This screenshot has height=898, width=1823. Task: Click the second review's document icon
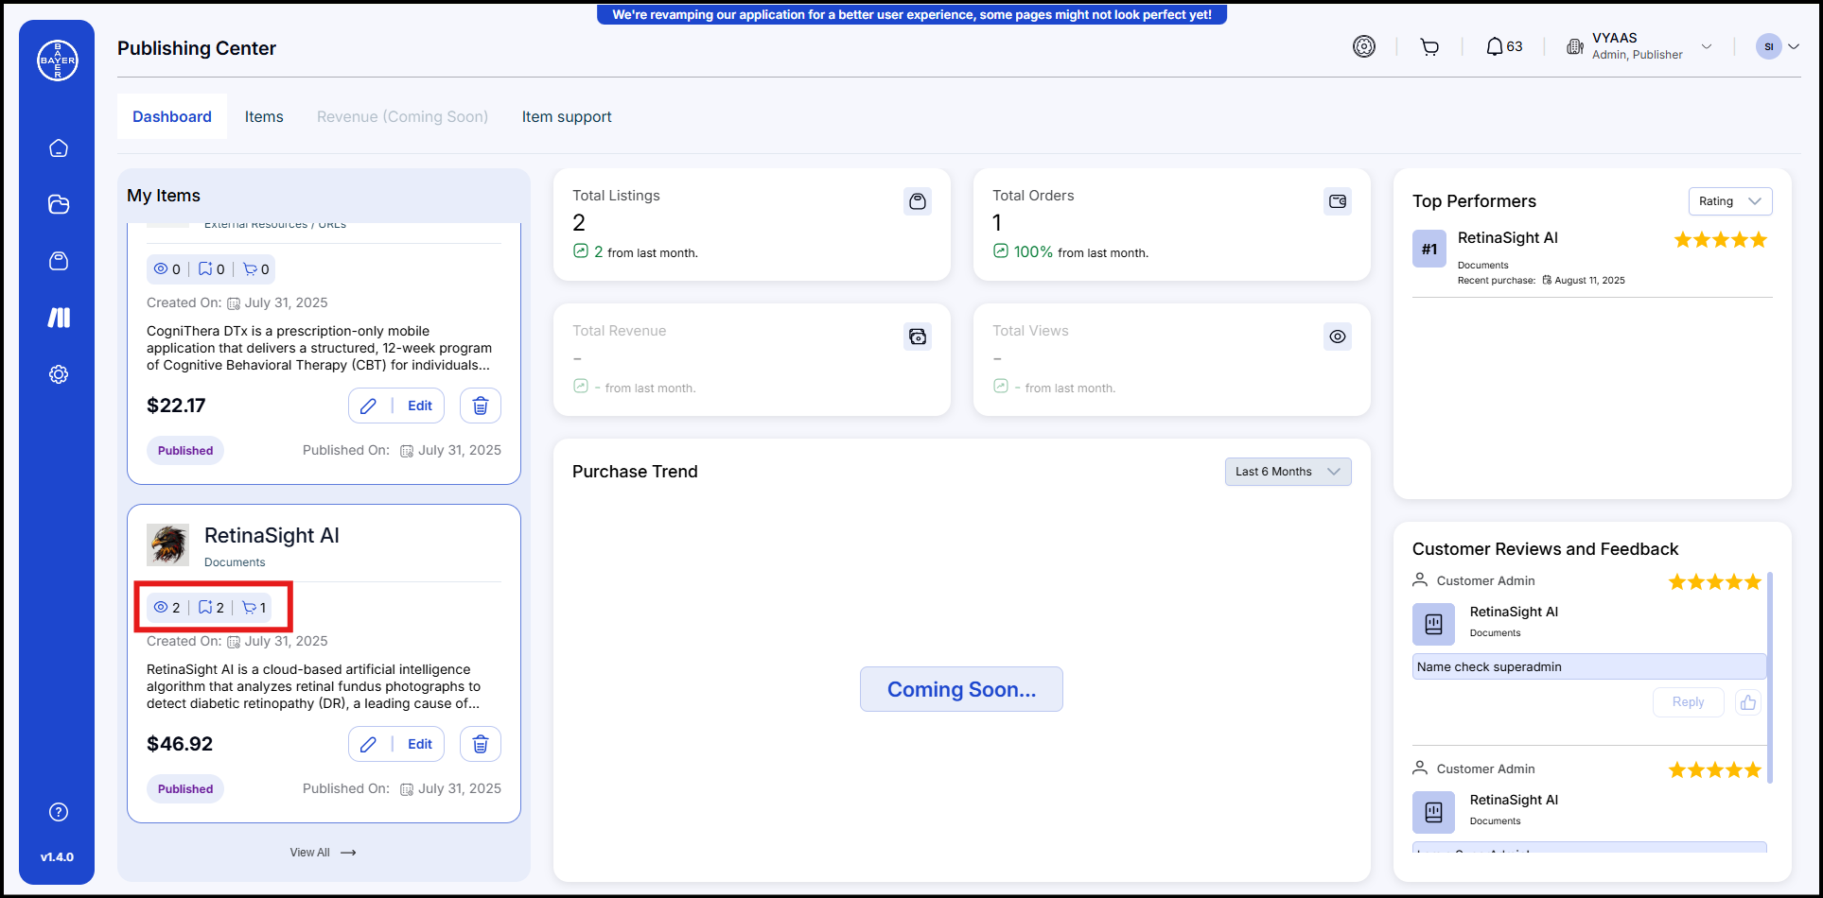click(x=1434, y=812)
